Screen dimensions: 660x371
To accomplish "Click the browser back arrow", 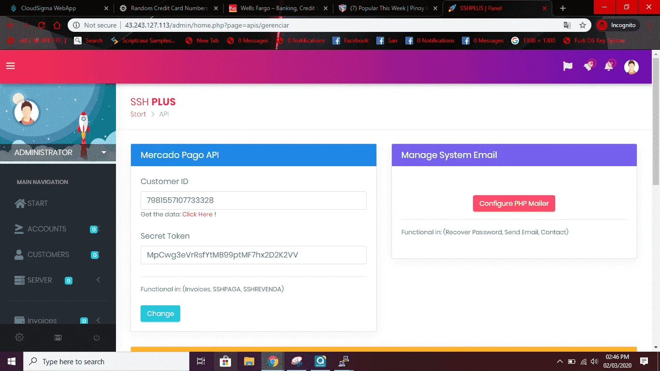I will pyautogui.click(x=11, y=25).
